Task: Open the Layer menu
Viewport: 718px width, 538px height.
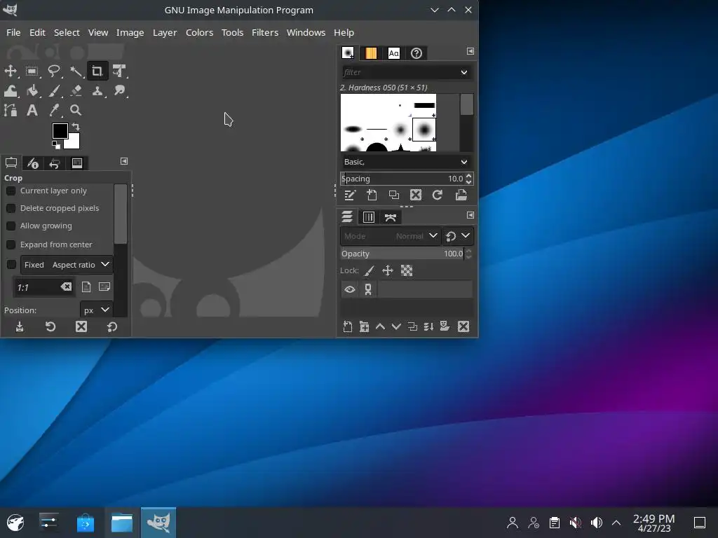Action: point(165,32)
